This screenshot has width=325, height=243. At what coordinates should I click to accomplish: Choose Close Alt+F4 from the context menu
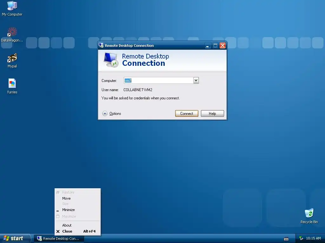tap(78, 231)
